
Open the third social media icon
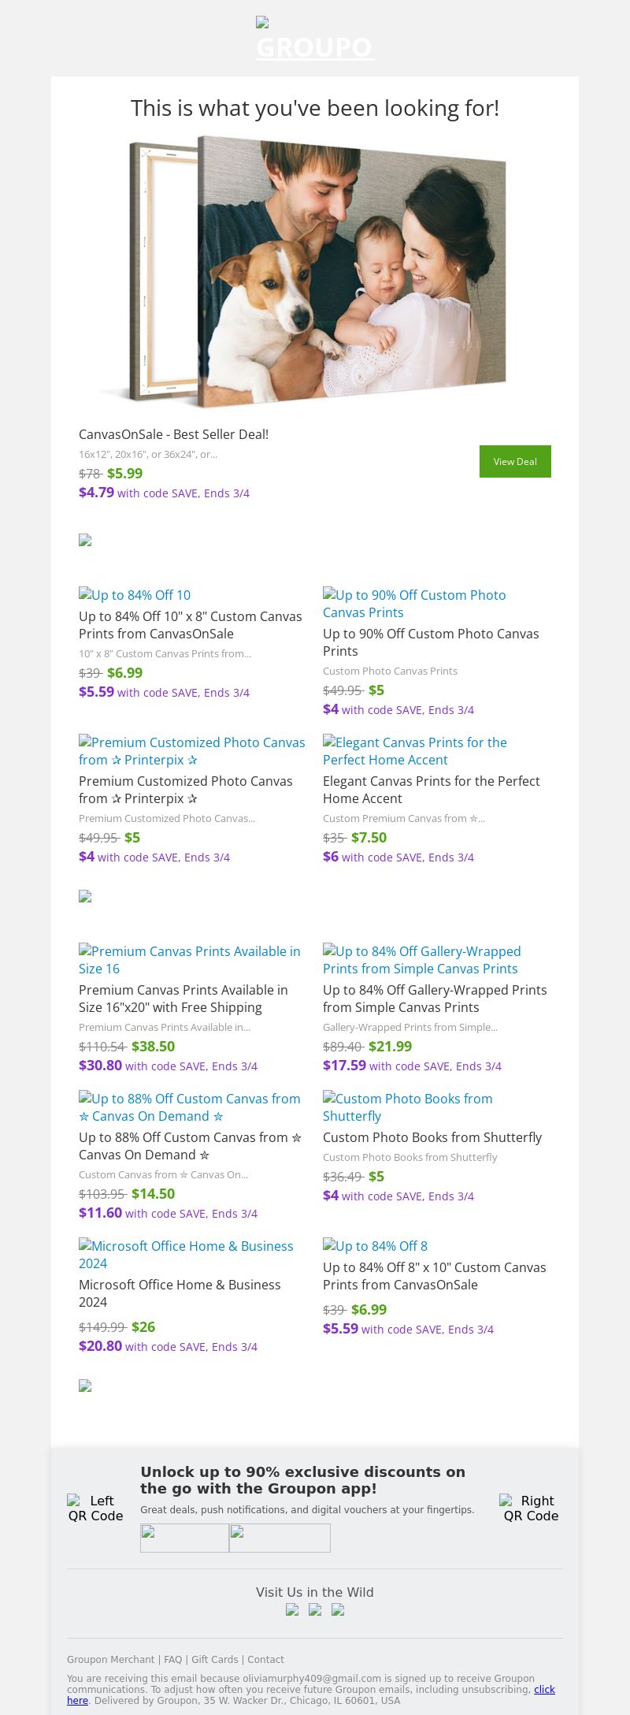point(338,1609)
